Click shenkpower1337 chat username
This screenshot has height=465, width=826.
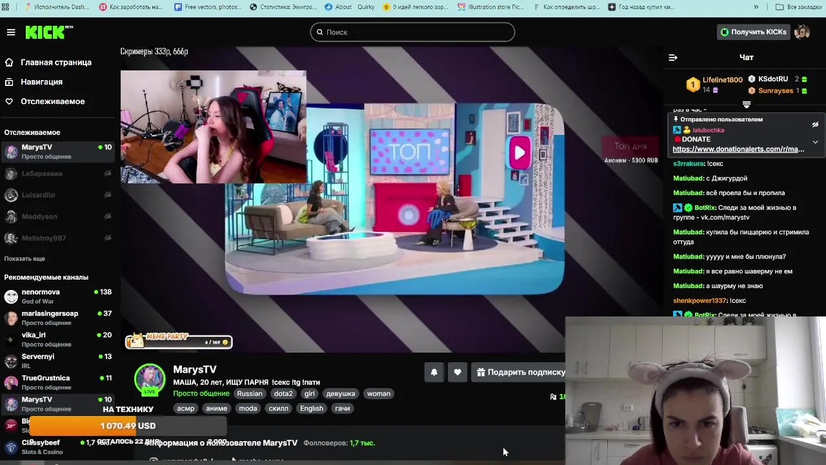[700, 301]
